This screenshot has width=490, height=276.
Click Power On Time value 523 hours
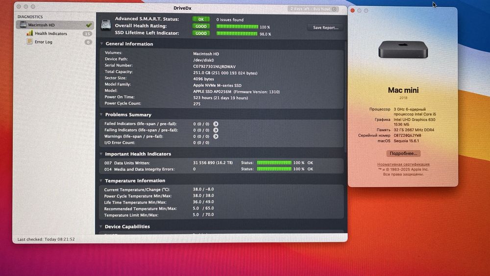click(220, 98)
